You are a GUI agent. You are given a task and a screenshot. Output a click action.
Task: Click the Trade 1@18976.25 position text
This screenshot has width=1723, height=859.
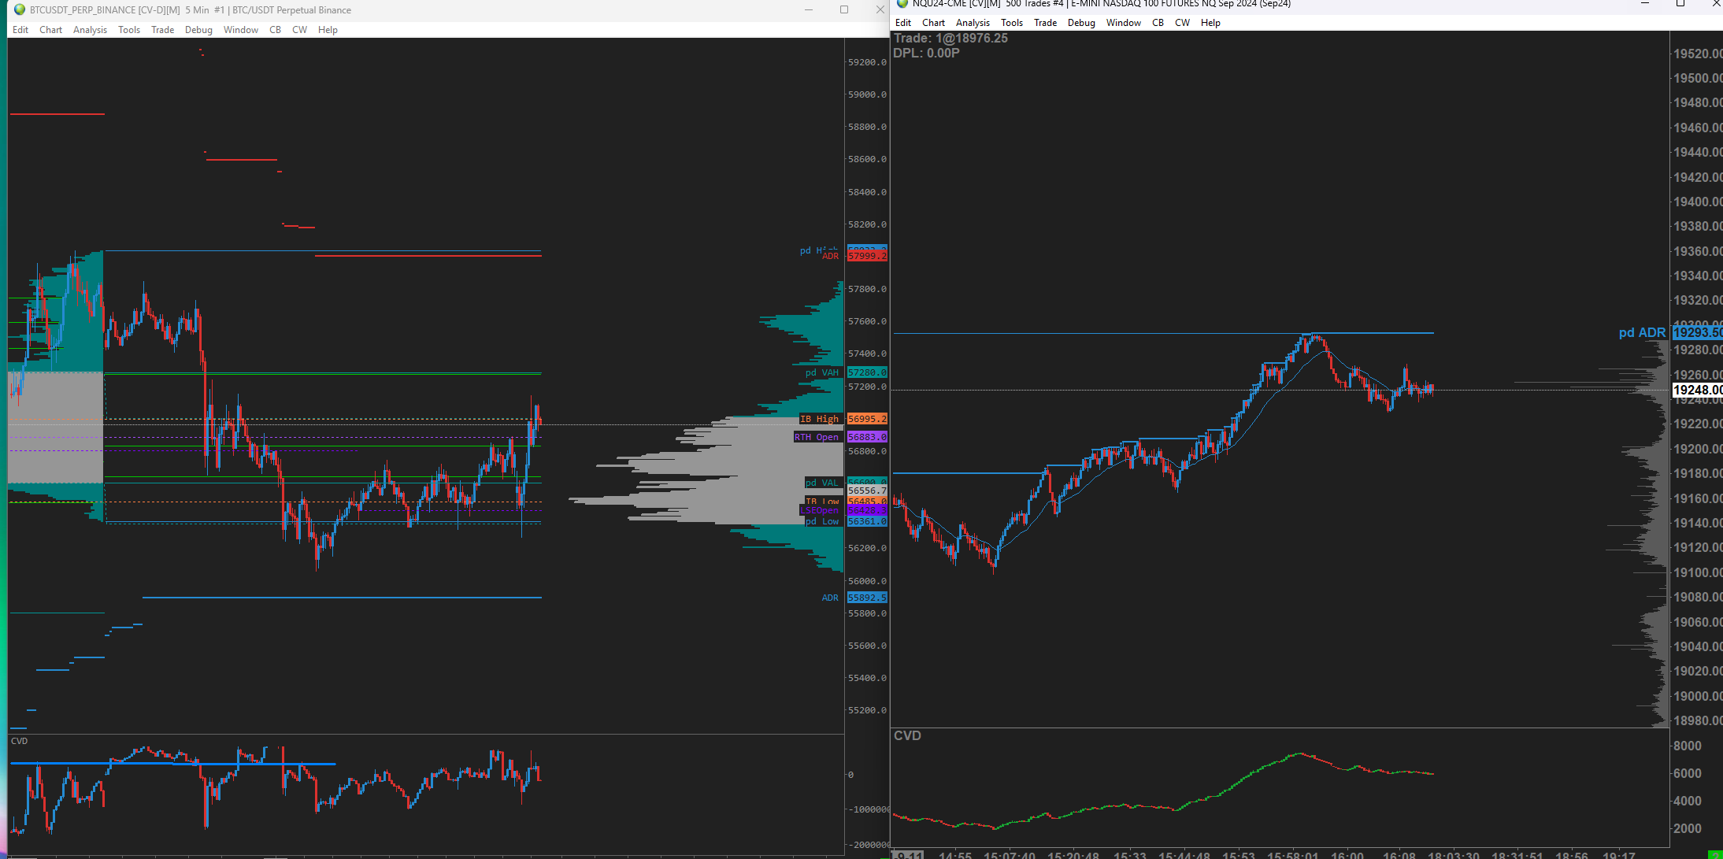(x=950, y=39)
